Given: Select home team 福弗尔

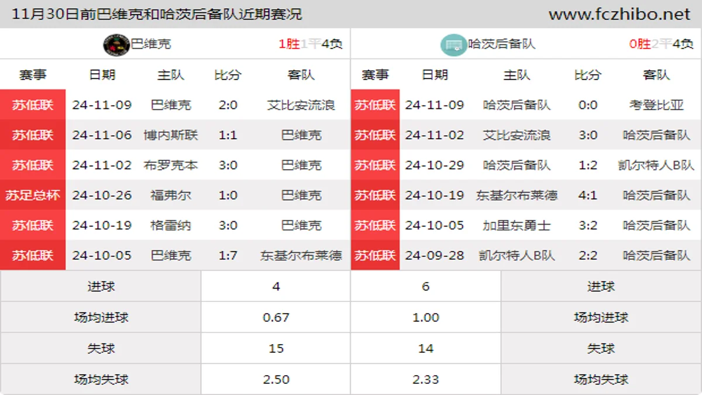Looking at the screenshot, I should pyautogui.click(x=171, y=195).
